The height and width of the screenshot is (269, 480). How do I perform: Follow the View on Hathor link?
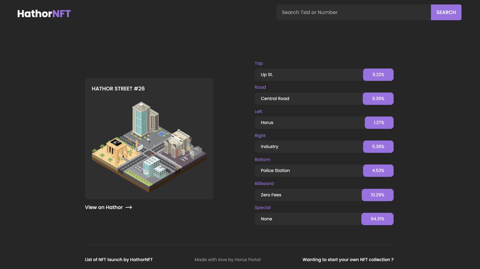(x=108, y=207)
